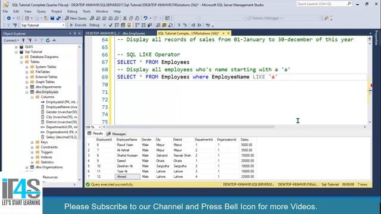Click the notification flag icon at top right

326,18
